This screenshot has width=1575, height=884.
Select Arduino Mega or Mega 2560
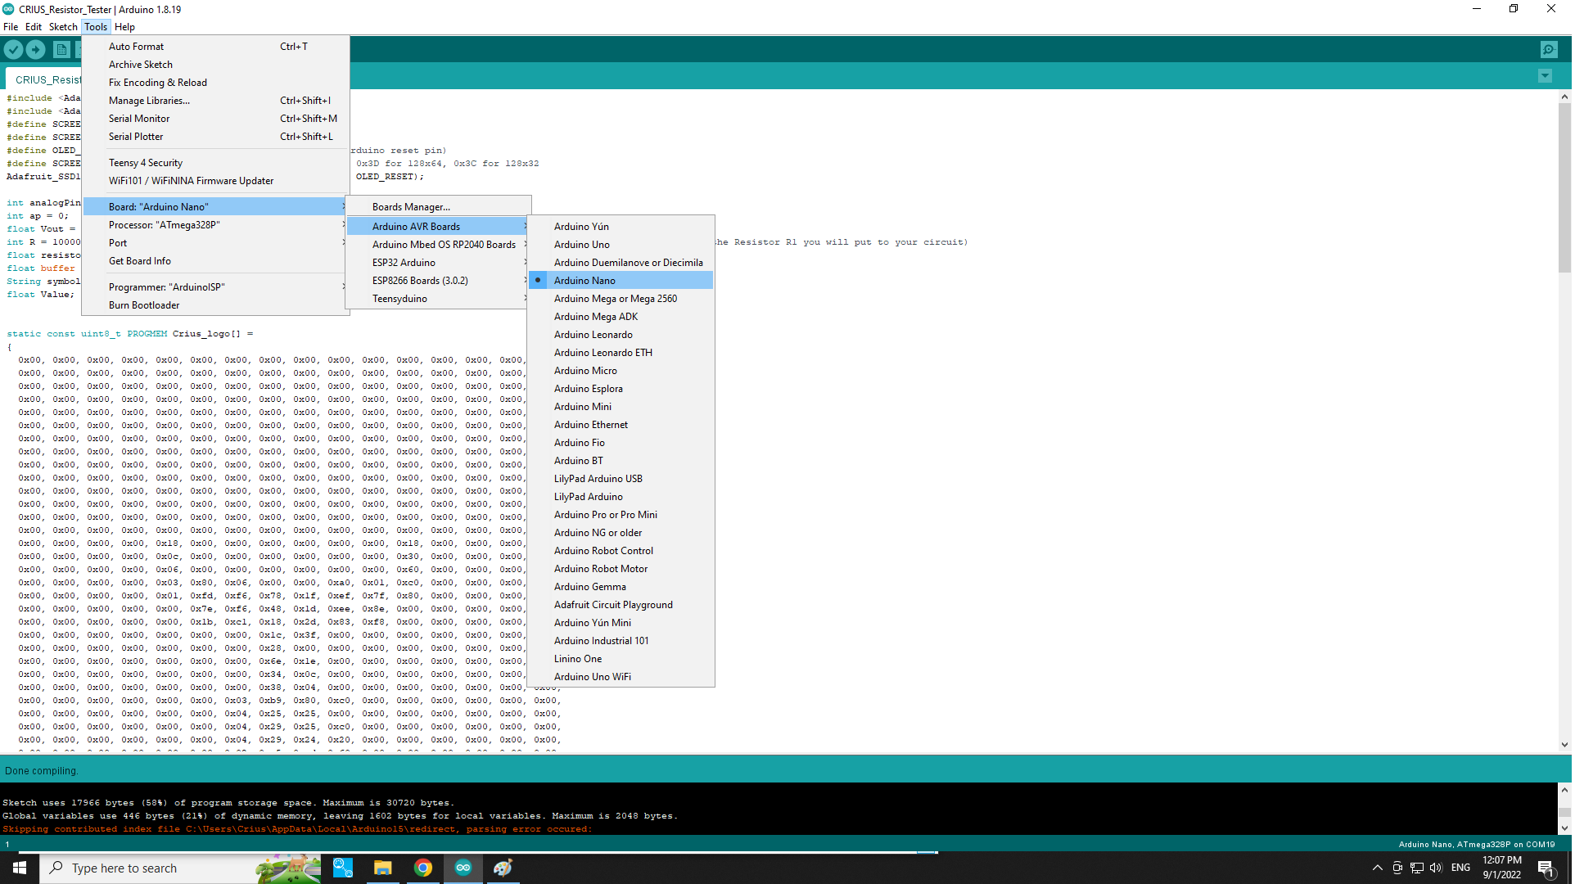[616, 298]
